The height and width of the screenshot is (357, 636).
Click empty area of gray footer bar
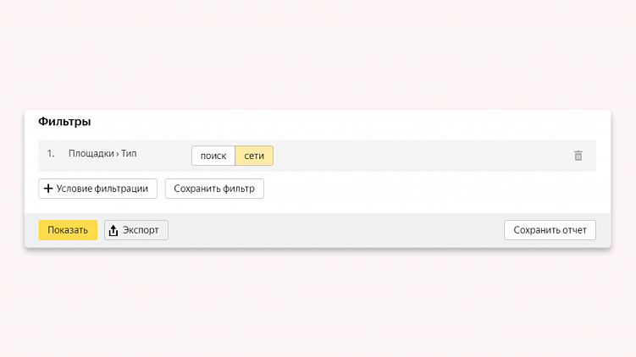pyautogui.click(x=339, y=230)
